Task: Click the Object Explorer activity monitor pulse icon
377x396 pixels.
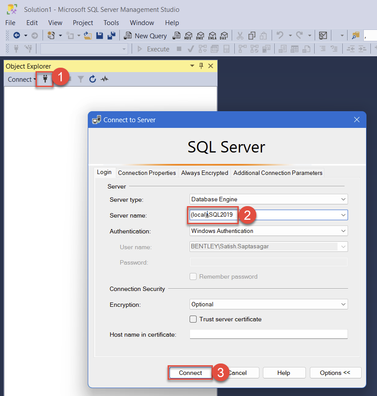Action: [104, 79]
